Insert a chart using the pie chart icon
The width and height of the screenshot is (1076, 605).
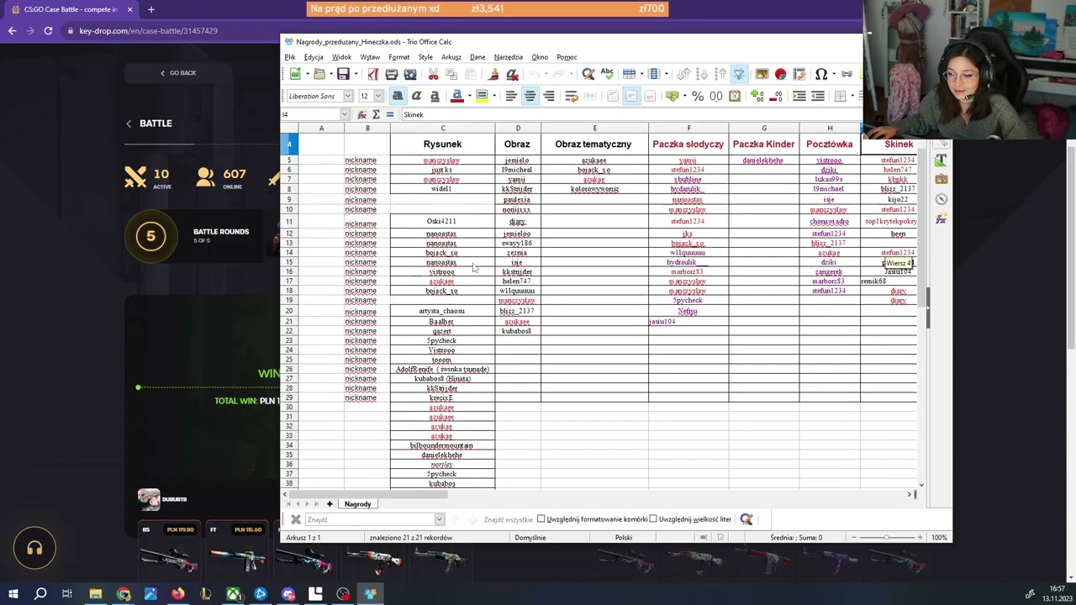point(780,75)
